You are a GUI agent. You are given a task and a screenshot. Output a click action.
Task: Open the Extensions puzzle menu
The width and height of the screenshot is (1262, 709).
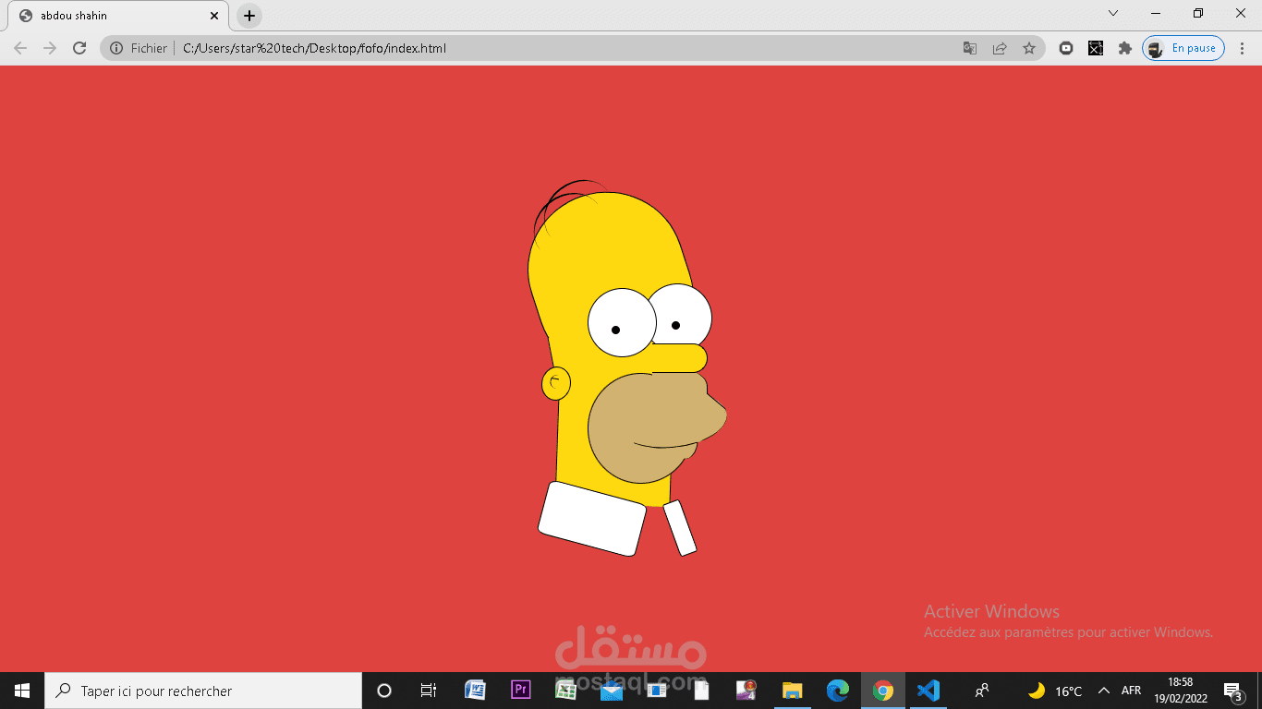click(x=1125, y=48)
